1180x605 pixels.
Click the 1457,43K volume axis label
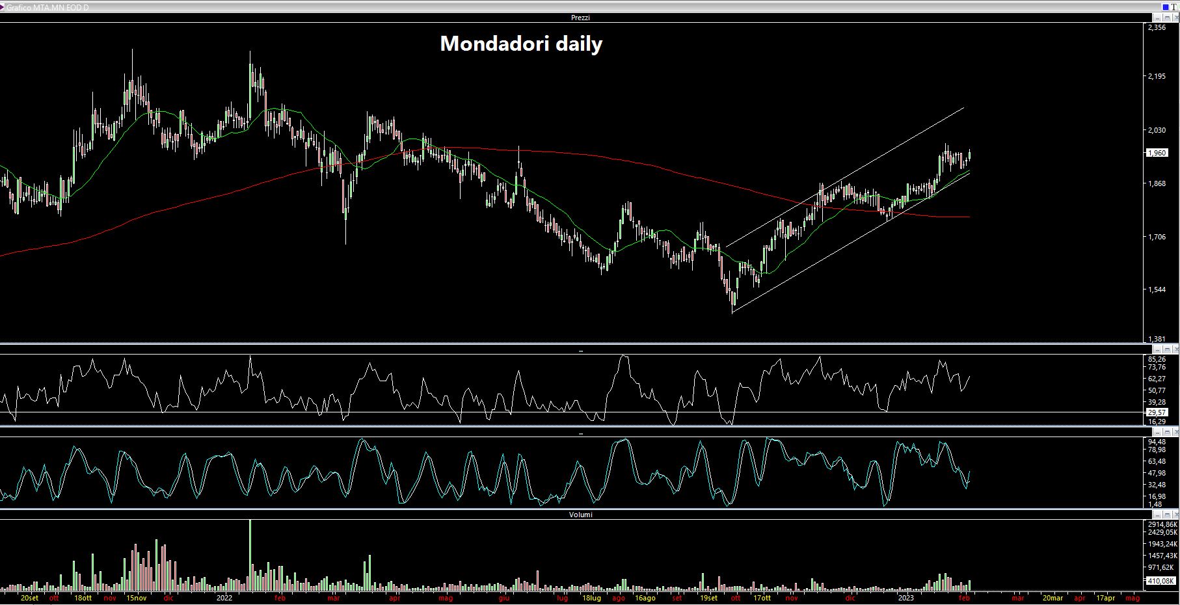(1162, 556)
